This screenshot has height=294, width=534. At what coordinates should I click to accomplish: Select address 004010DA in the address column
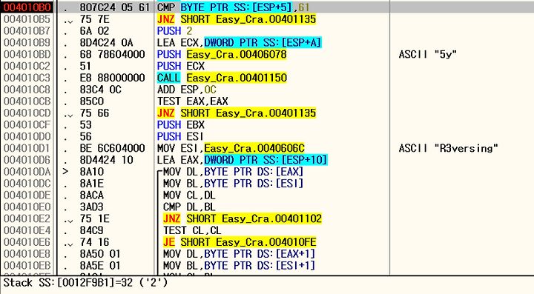(27, 172)
